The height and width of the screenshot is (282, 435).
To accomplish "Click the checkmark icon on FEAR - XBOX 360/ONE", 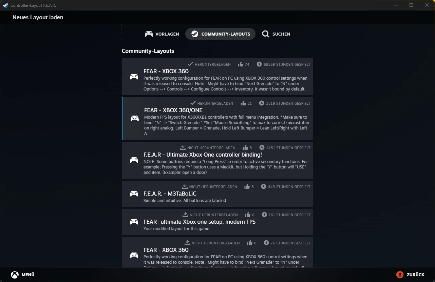I will click(193, 103).
